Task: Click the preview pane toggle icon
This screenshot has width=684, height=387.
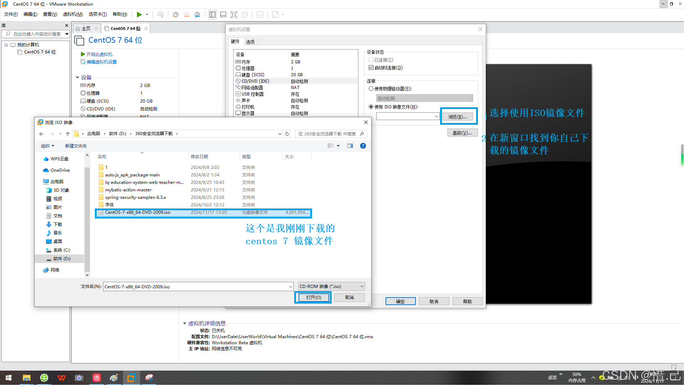Action: [350, 146]
